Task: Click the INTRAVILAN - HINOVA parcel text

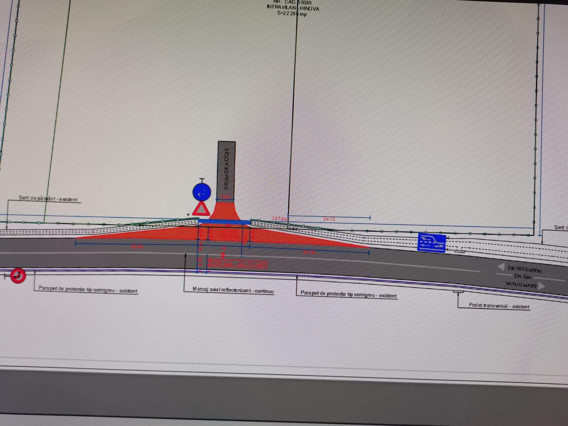Action: 293,8
